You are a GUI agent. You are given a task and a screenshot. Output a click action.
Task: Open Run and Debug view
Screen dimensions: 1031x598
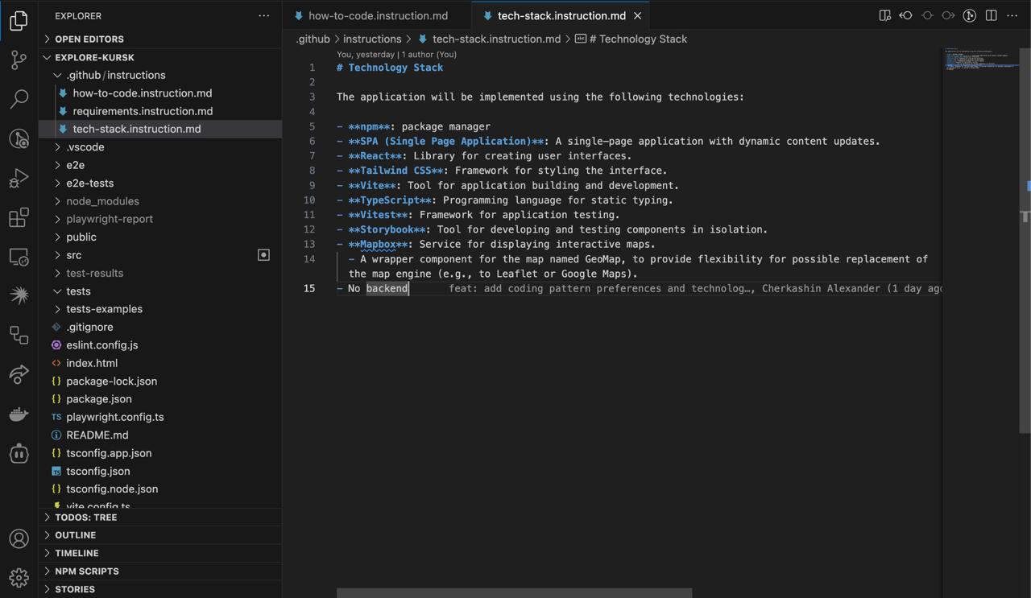19,178
